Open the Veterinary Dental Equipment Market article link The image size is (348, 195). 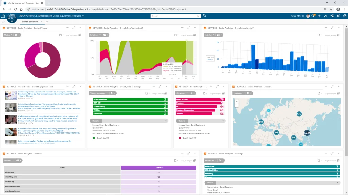tap(48, 94)
